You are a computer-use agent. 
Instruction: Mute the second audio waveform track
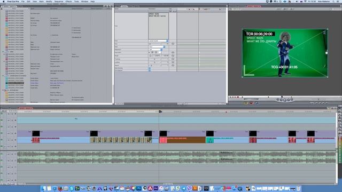tap(2, 161)
